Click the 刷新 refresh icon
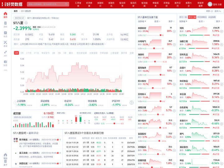This screenshot has width=224, height=168. pos(212,11)
